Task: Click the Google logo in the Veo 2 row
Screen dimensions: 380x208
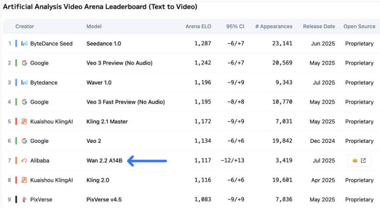Action: coord(24,141)
